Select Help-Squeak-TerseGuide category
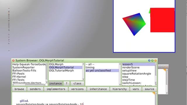187x105 pixels. [29, 64]
